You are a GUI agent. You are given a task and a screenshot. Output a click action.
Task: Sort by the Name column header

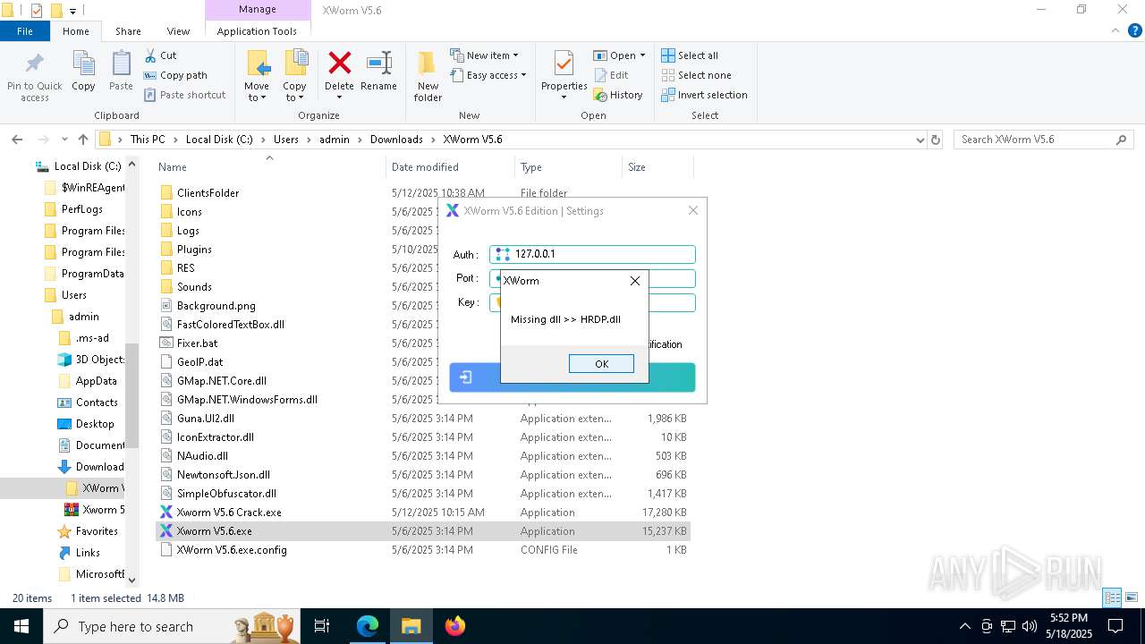[173, 167]
